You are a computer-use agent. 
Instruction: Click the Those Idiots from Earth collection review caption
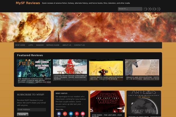[107, 78]
